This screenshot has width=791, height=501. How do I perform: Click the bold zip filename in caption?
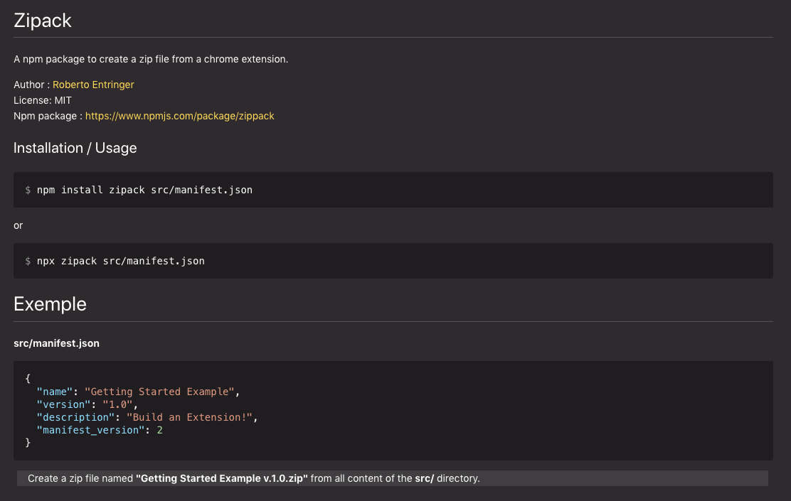tap(221, 478)
